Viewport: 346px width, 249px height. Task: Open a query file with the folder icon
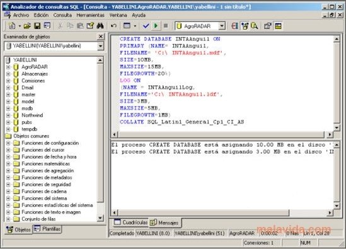click(27, 26)
